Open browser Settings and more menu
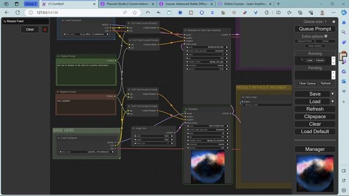The width and height of the screenshot is (349, 196). coord(333,13)
